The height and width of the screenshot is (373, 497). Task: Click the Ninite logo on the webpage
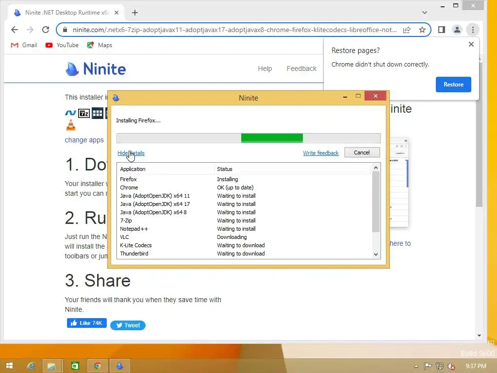pos(96,69)
